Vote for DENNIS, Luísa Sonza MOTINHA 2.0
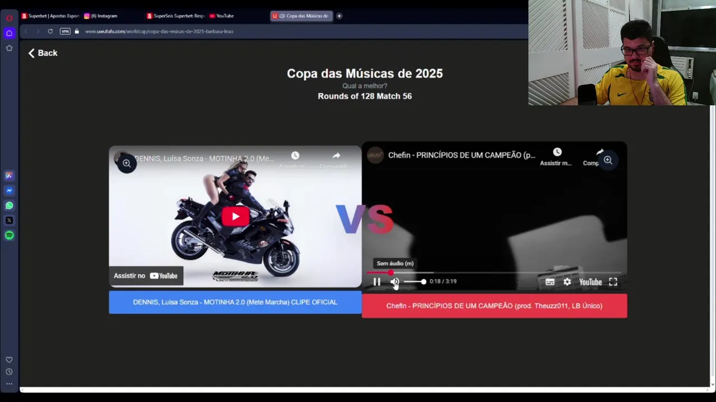This screenshot has height=402, width=716. pyautogui.click(x=235, y=302)
